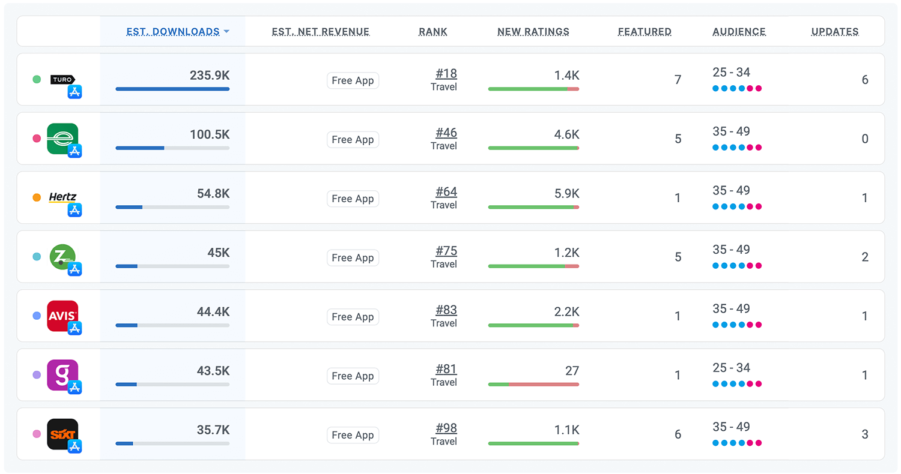Image resolution: width=901 pixels, height=474 pixels.
Task: Click the orange color dot beside Hertz
Action: (x=37, y=197)
